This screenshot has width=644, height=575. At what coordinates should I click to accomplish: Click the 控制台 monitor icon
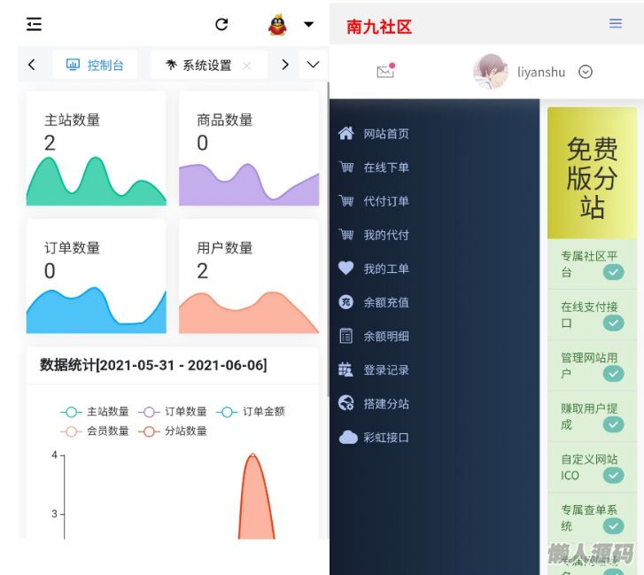click(74, 65)
